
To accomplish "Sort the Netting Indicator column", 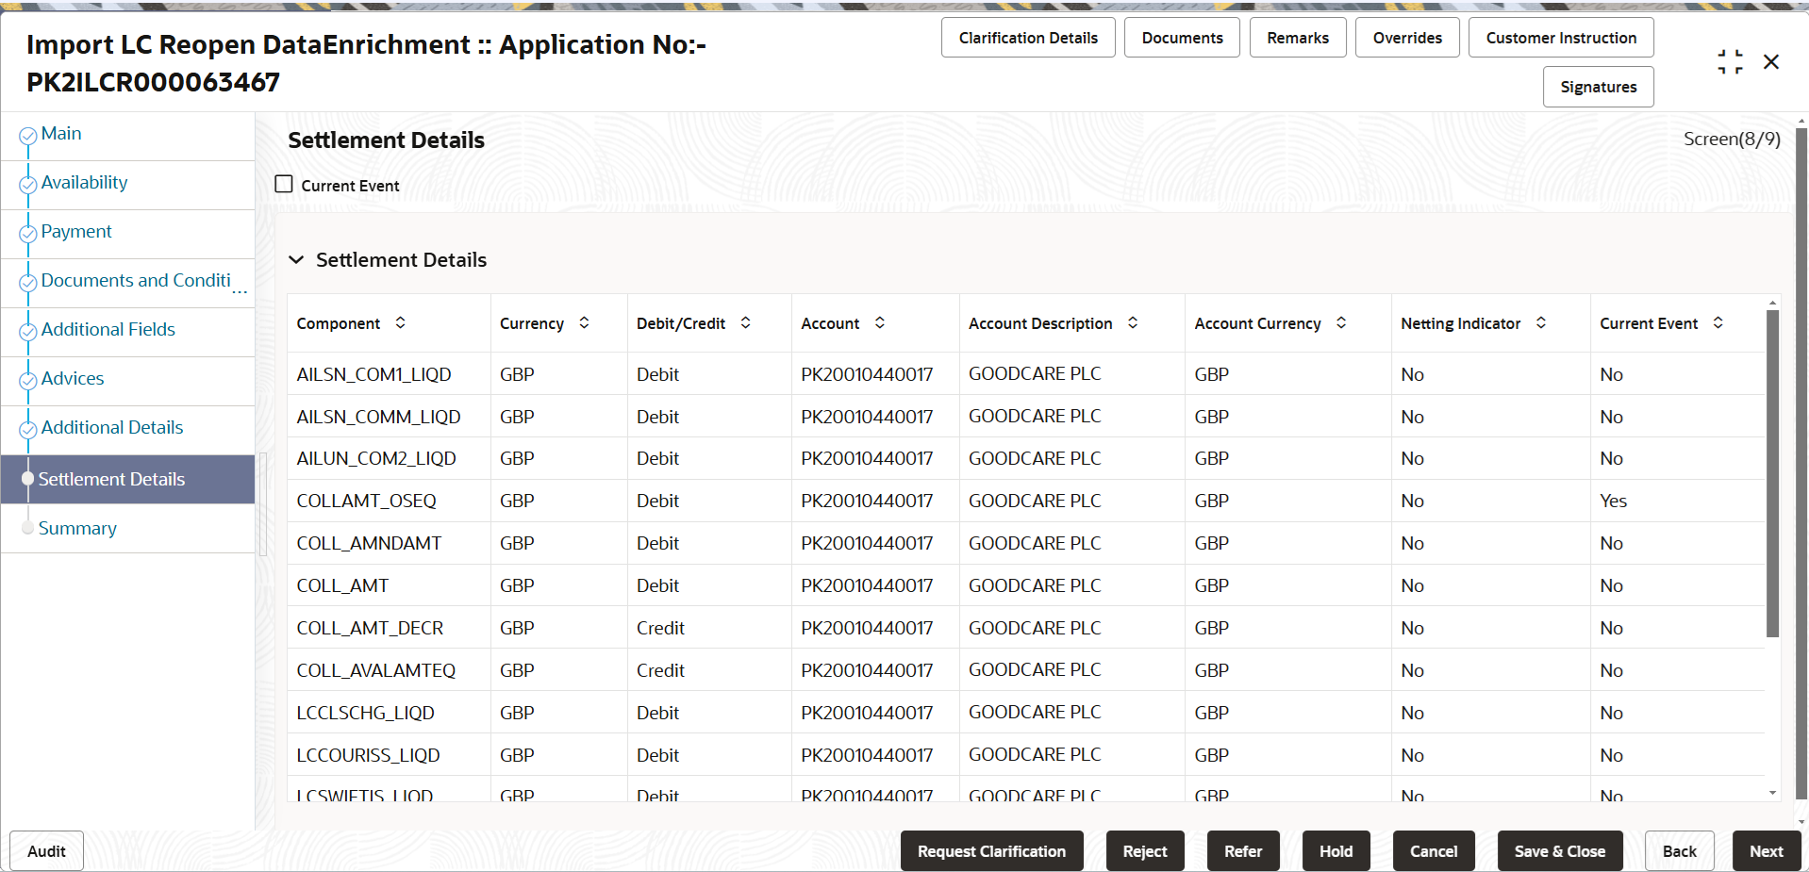I will point(1542,322).
